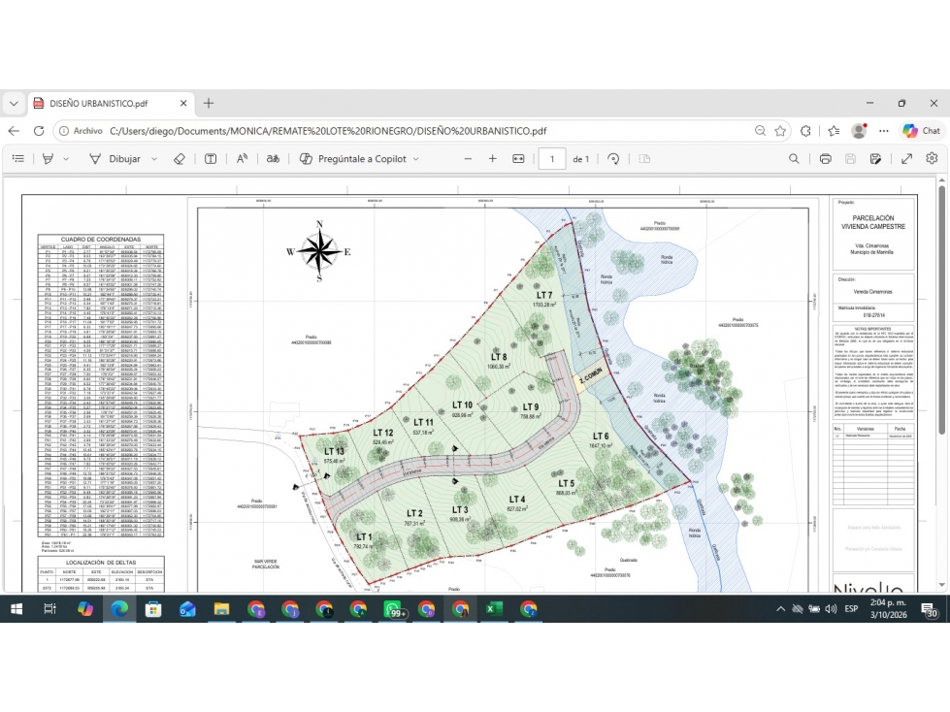
Task: Select the highlighter tool
Action: point(48,159)
